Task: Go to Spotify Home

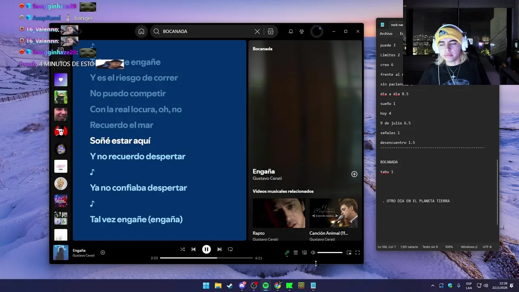Action: coord(141,31)
